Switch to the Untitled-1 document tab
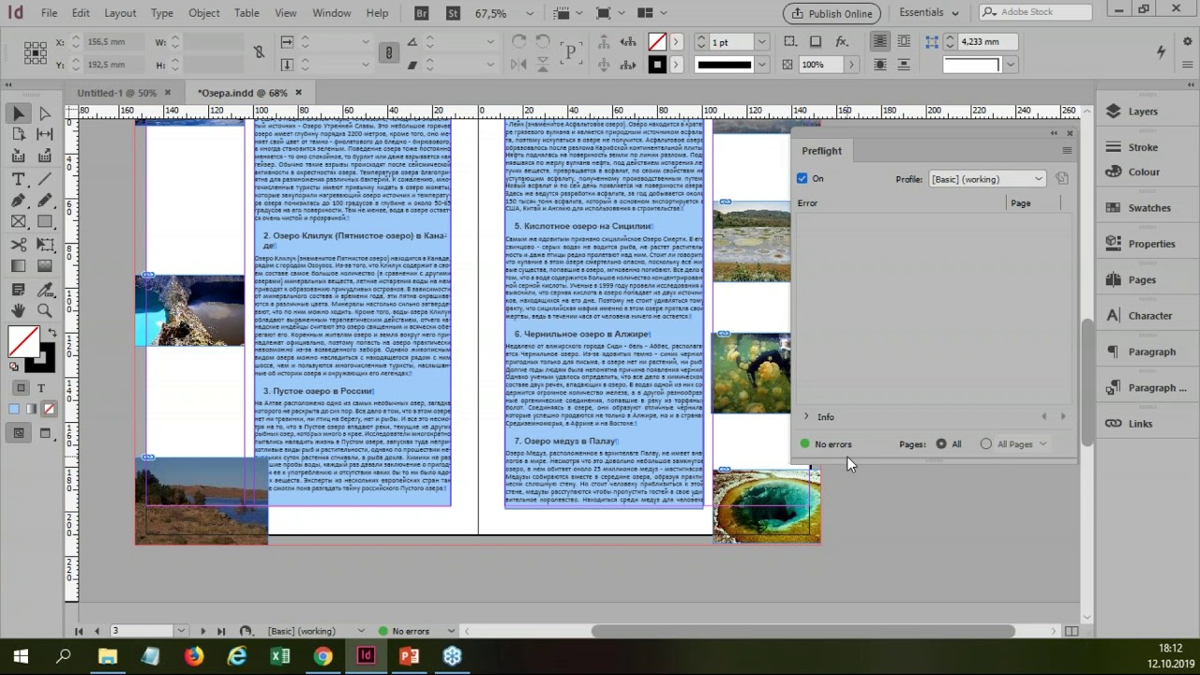1200x675 pixels. point(116,93)
